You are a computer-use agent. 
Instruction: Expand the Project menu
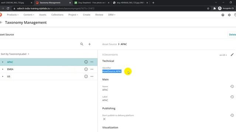(x=73, y=15)
